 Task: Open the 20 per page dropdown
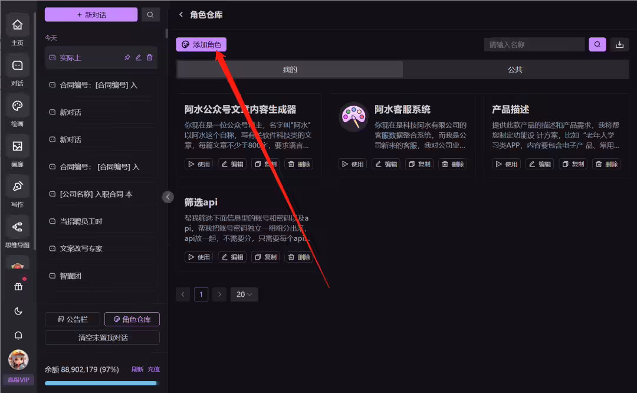tap(244, 294)
